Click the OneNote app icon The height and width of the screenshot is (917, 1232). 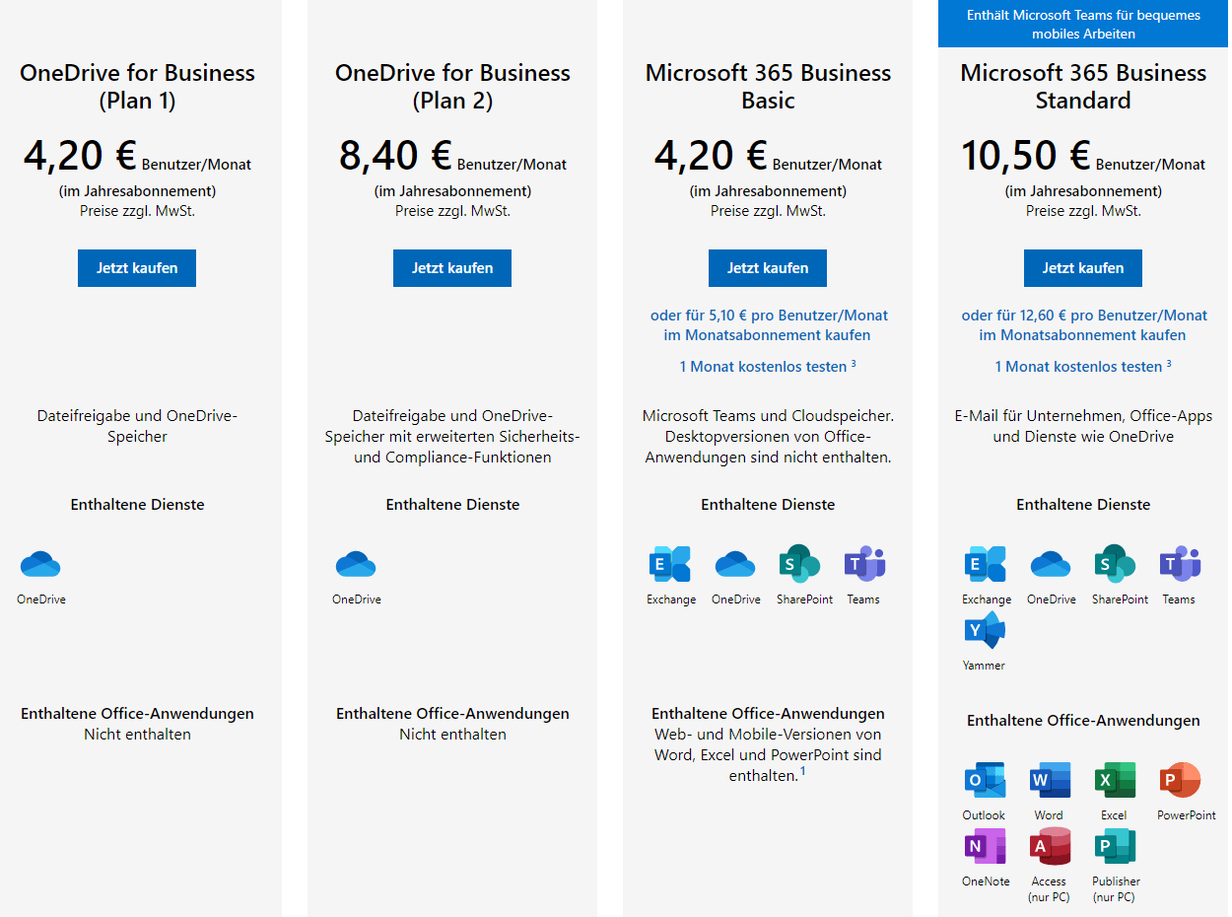[x=984, y=846]
